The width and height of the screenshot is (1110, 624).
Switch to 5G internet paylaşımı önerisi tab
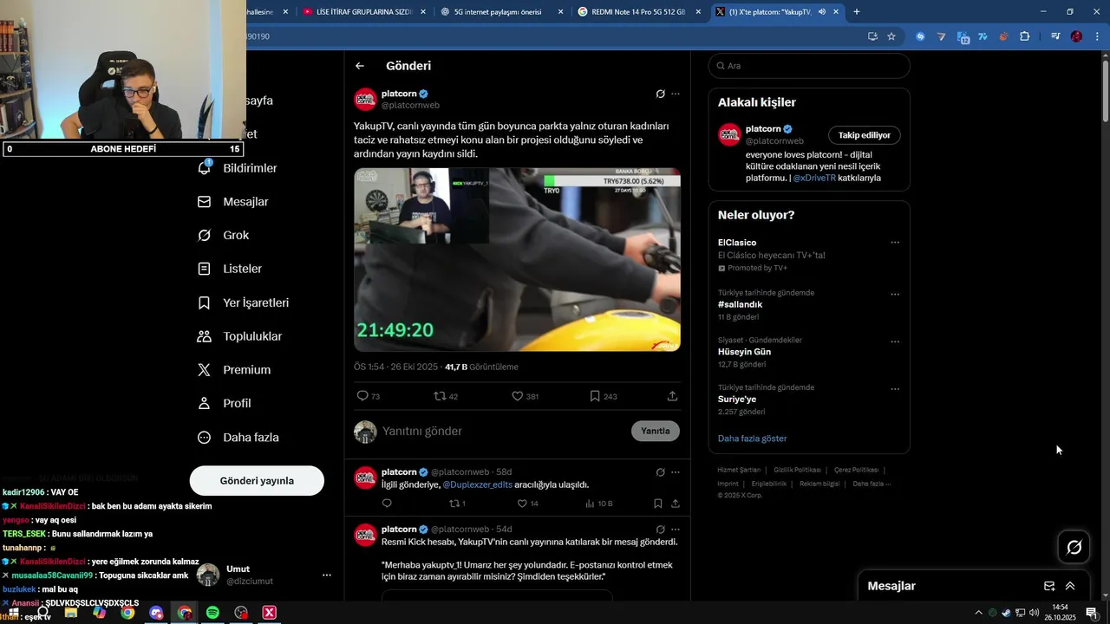point(499,12)
